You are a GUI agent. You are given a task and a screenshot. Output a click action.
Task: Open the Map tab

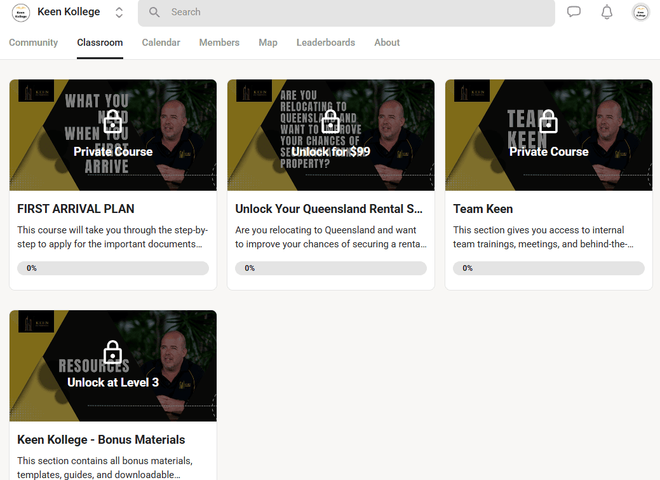click(267, 43)
